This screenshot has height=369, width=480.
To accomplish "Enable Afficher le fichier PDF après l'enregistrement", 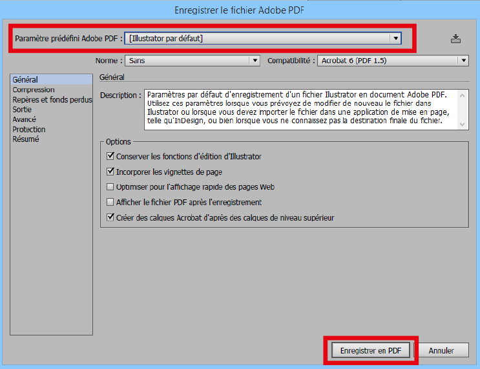I will (110, 202).
